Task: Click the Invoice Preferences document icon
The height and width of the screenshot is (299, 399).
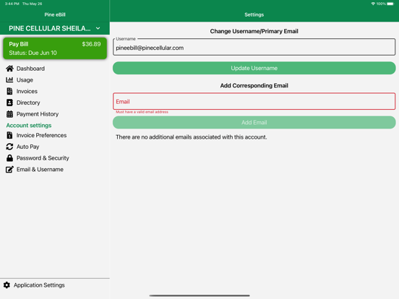Action: pyautogui.click(x=9, y=135)
